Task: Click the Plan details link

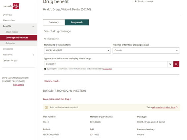Action: pyautogui.click(x=19, y=84)
